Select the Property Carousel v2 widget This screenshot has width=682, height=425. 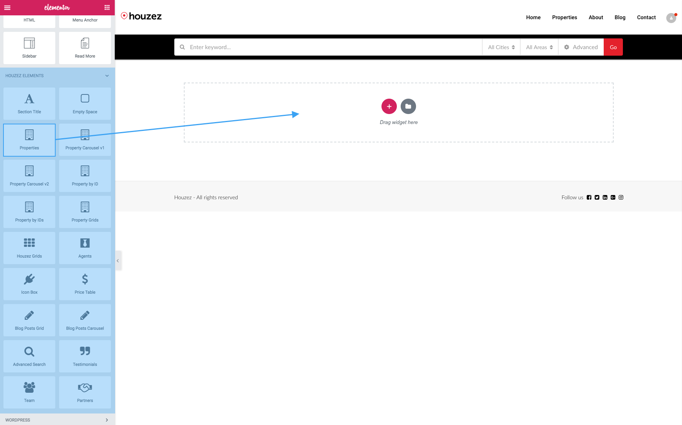click(x=29, y=176)
